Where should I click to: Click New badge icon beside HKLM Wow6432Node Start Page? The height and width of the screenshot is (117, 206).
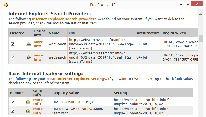(x=28, y=111)
